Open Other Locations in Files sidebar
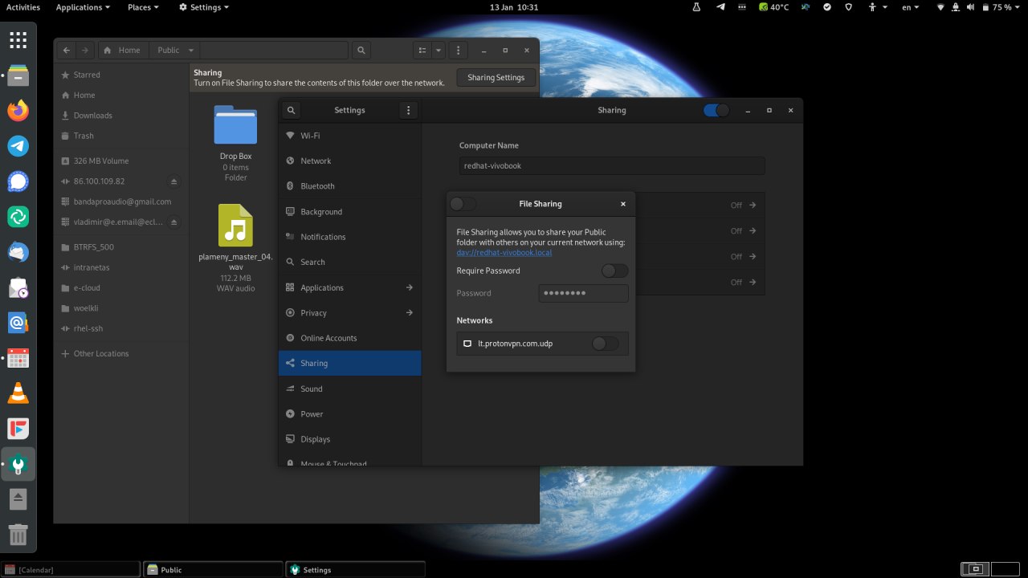Viewport: 1028px width, 578px height. point(121,353)
